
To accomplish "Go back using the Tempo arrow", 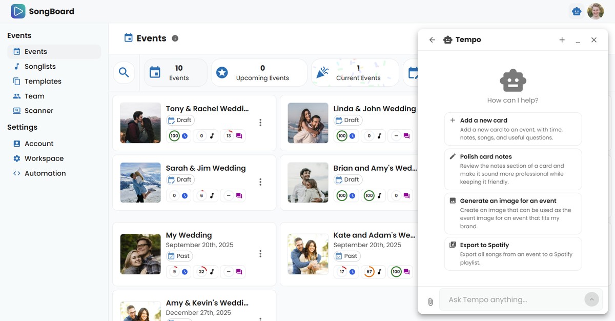I will click(x=432, y=39).
